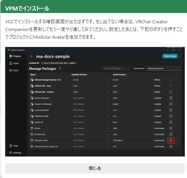Add Radial Inventory System V4 plus icon
187x178 pixels.
[171, 146]
